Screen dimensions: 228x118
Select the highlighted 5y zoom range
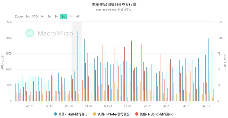coord(63,17)
